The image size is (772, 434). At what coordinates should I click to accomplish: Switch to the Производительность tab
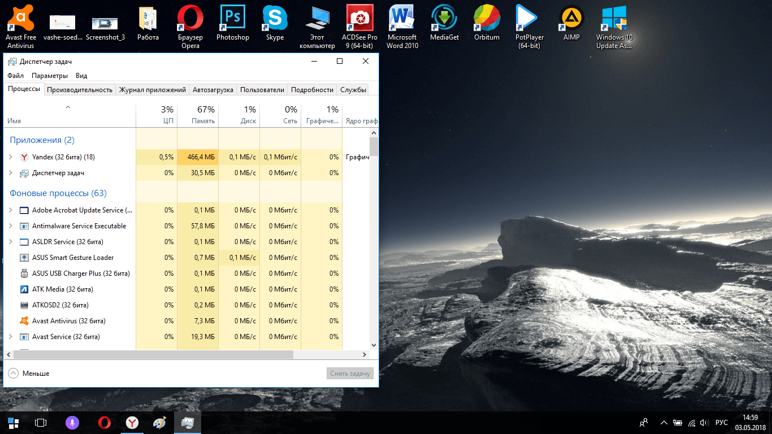coord(80,90)
